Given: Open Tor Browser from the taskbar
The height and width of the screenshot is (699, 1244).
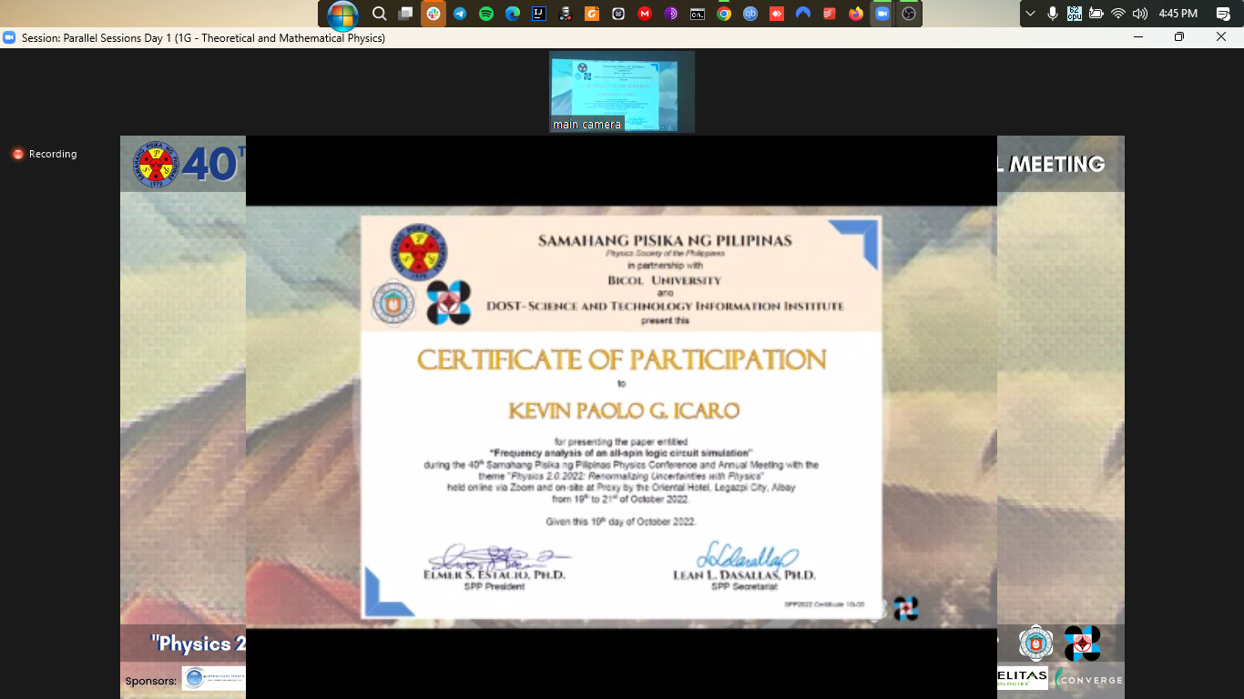Looking at the screenshot, I should point(672,14).
